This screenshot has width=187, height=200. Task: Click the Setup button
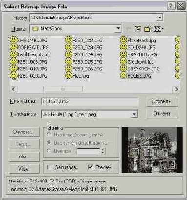(x=24, y=144)
